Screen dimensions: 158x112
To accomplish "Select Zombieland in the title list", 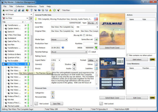I will pos(16,38).
